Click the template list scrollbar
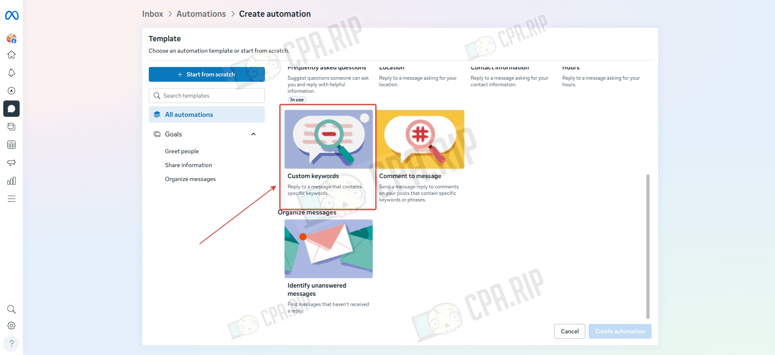 click(x=647, y=246)
